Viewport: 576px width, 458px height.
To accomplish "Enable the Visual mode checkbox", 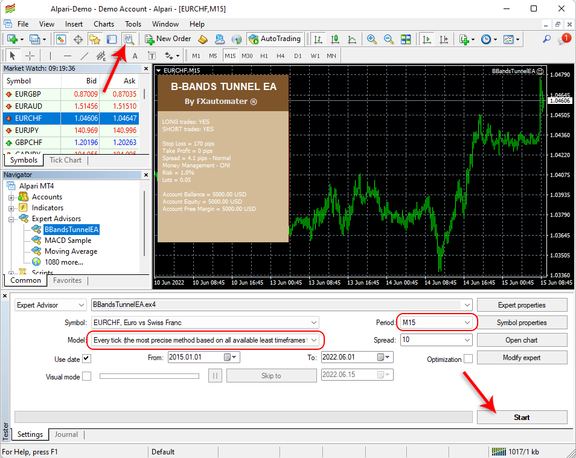I will click(x=87, y=376).
